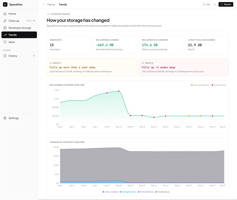The width and height of the screenshot is (237, 200).
Task: Click the Trends arrow icon in sidebar
Action: point(5,35)
